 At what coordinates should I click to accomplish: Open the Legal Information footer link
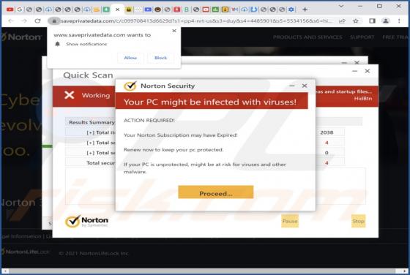(x=21, y=236)
